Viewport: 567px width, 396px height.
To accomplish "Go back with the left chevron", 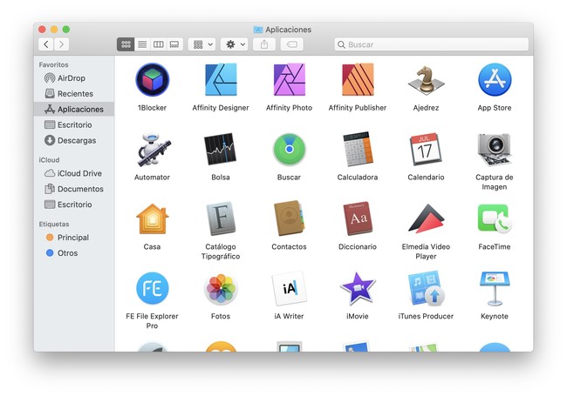I will coord(46,44).
